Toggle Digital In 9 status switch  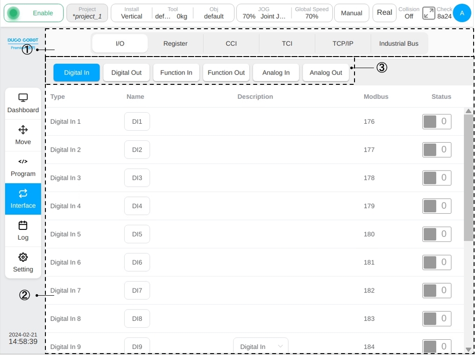coord(437,346)
